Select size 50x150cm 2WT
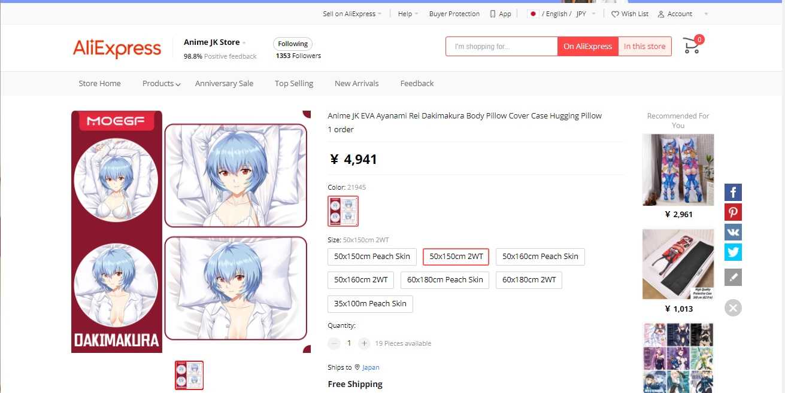This screenshot has width=785, height=393. pos(456,257)
